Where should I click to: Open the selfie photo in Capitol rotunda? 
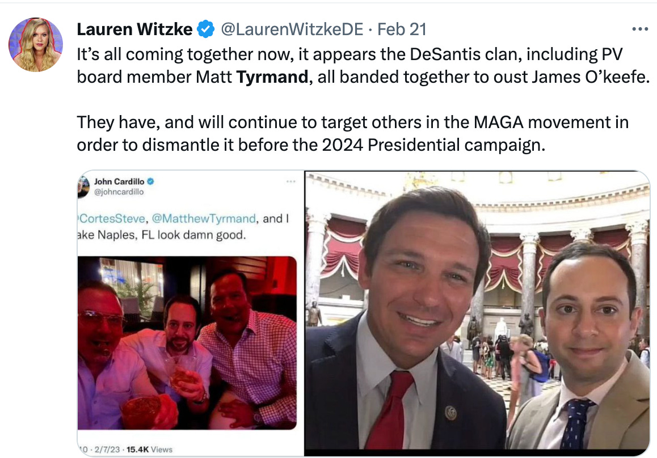point(477,313)
